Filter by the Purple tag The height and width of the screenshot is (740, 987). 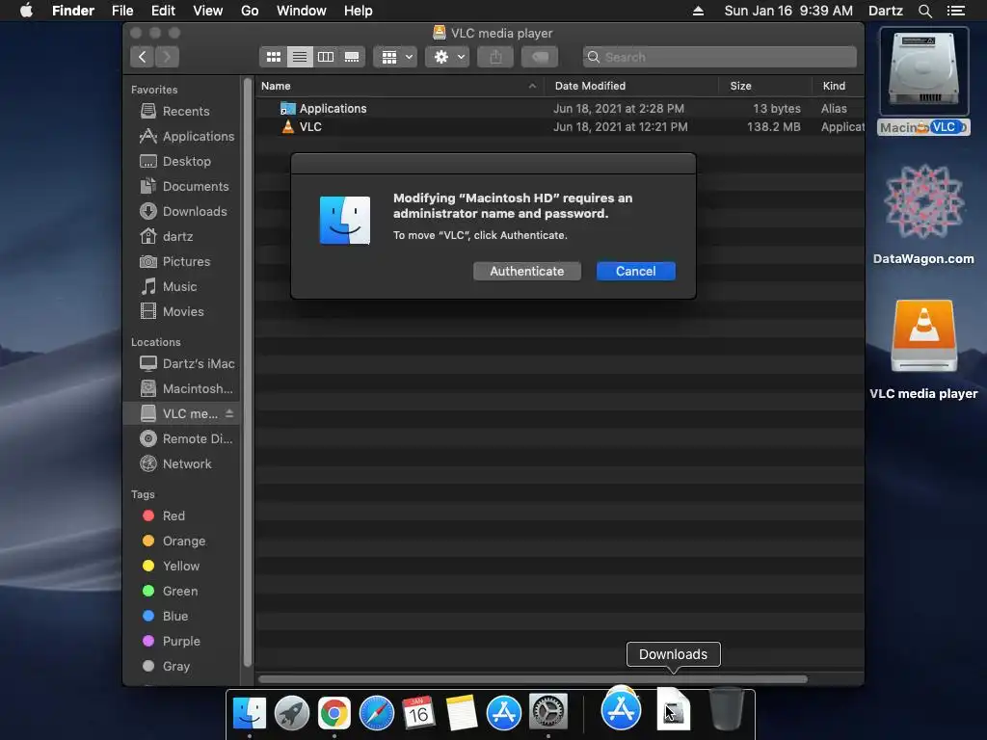point(180,641)
